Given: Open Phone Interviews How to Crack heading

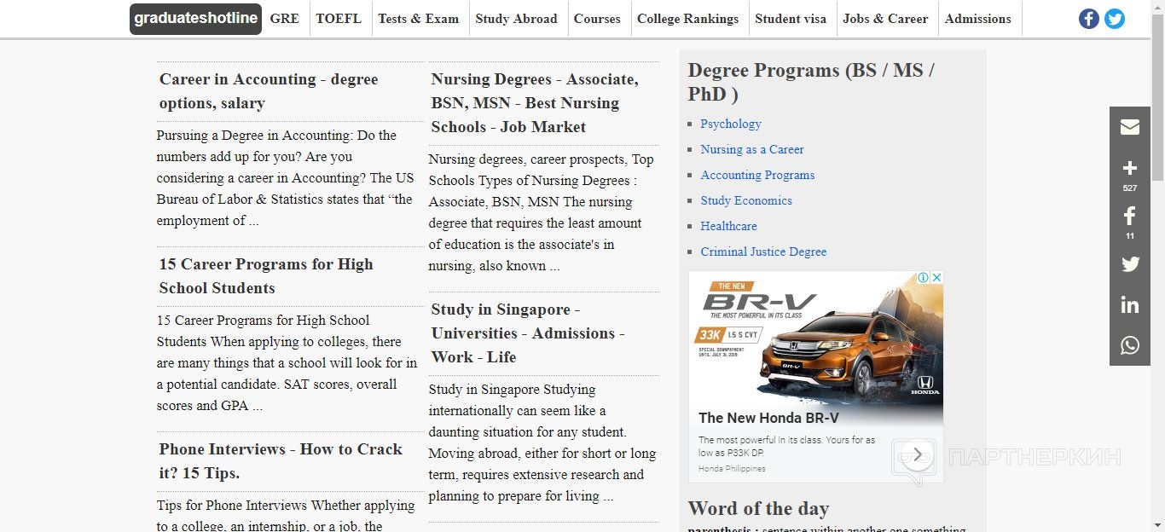Looking at the screenshot, I should click(281, 461).
